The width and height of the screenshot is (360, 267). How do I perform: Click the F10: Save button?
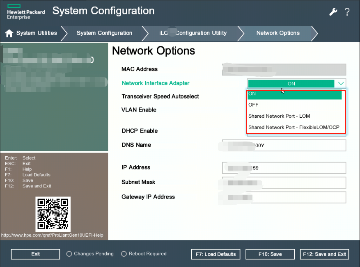point(270,254)
